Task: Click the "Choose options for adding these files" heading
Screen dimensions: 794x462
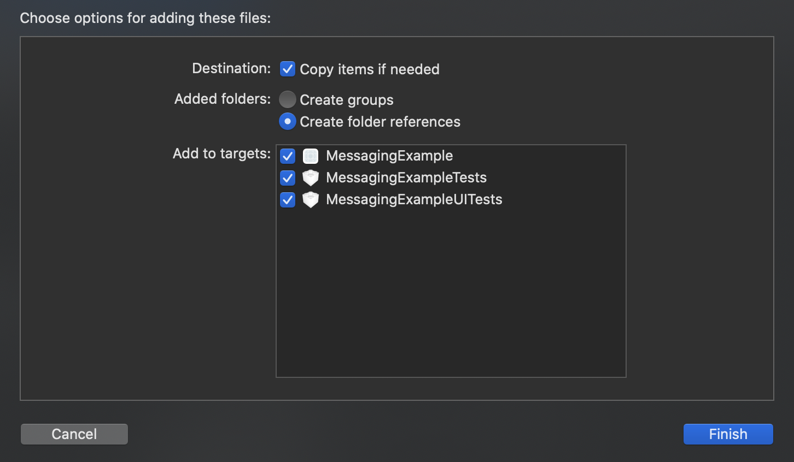Action: (145, 18)
